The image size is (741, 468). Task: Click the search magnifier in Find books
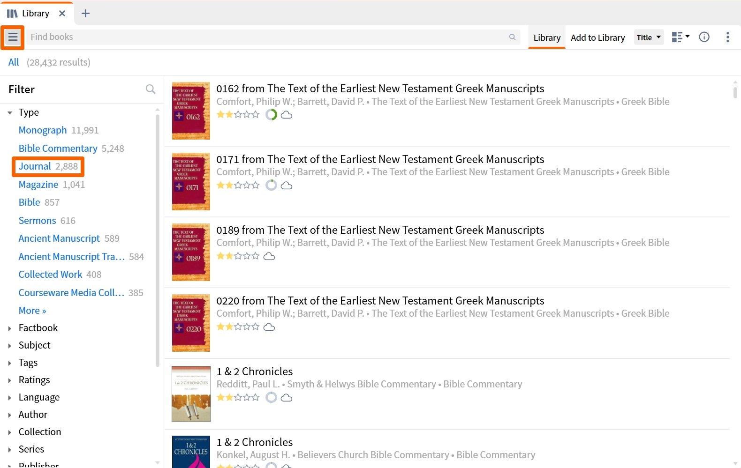click(x=512, y=37)
